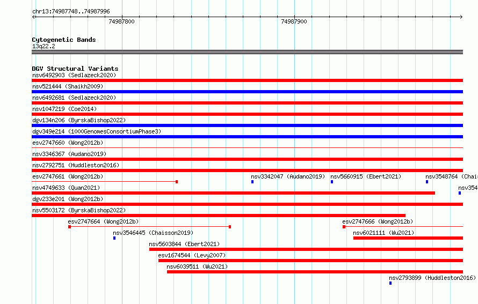Open the nsv3546445 (Chaisson2019) label
This screenshot has width=478, height=304.
[153, 233]
